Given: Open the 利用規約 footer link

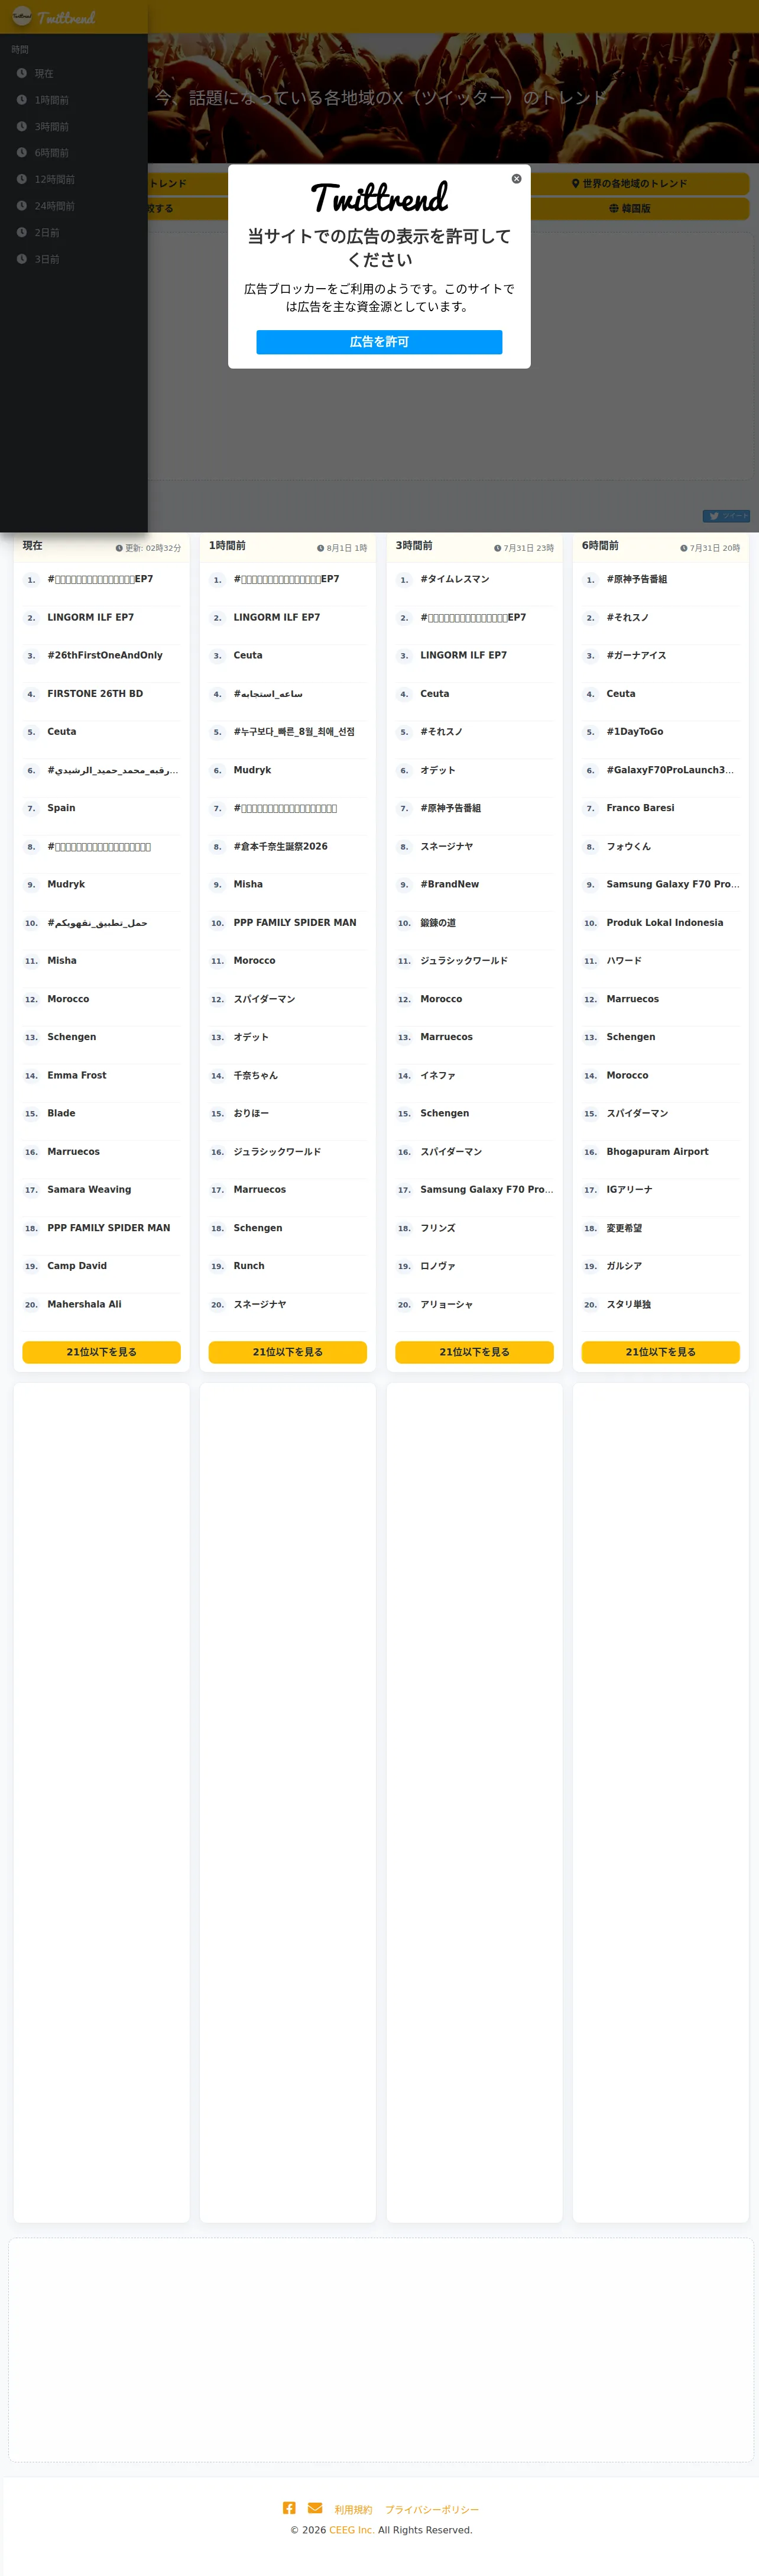Looking at the screenshot, I should pos(353,2509).
